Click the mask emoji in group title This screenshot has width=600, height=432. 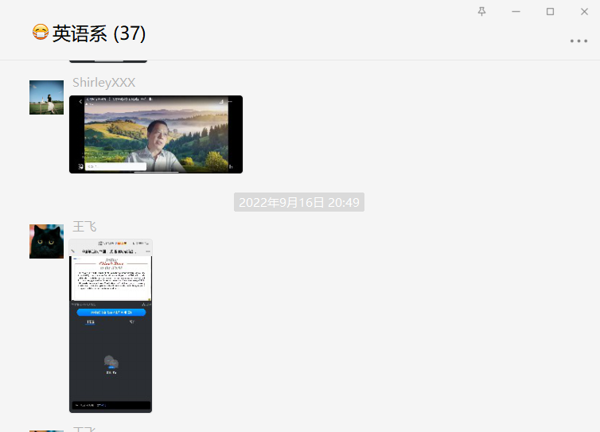click(x=41, y=33)
